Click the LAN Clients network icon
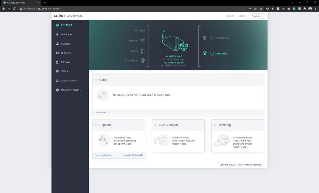The image size is (319, 193). 205,53
